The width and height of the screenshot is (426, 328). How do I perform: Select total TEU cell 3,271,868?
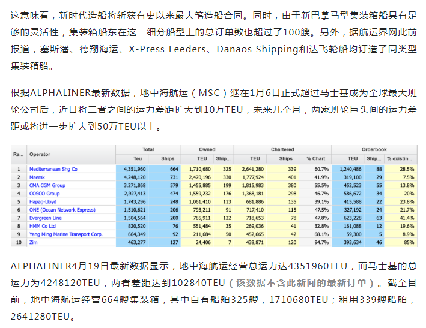point(132,185)
